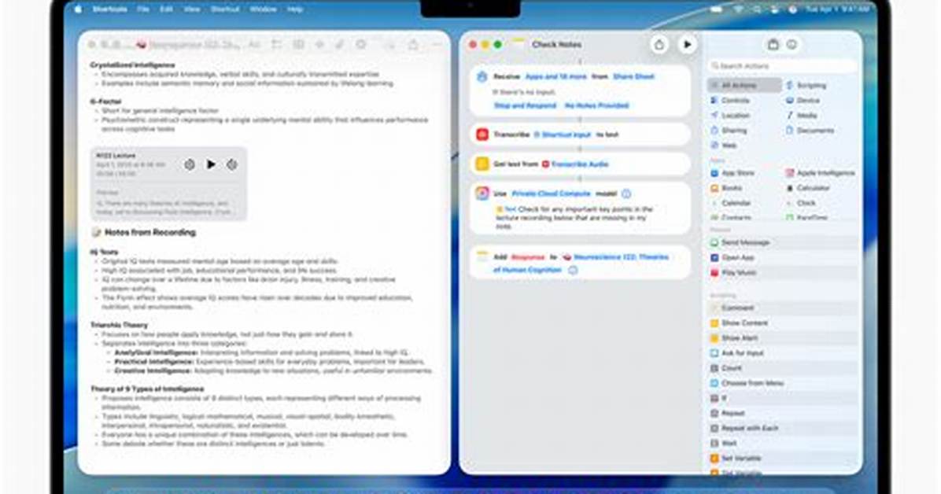The width and height of the screenshot is (941, 494).
Task: Open the Window menu
Action: coord(263,9)
